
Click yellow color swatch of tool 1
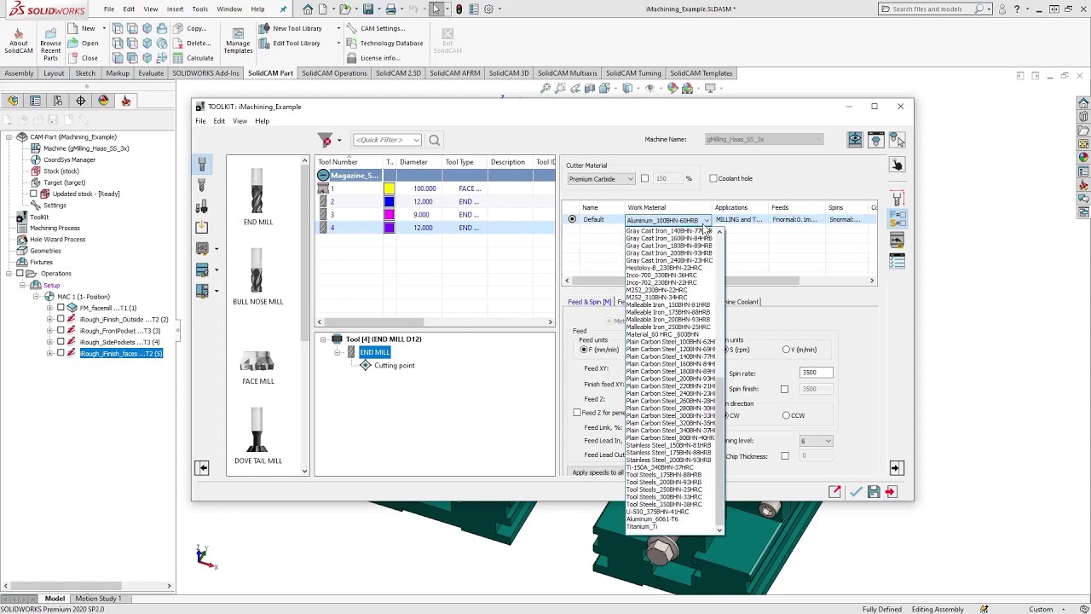pos(390,188)
